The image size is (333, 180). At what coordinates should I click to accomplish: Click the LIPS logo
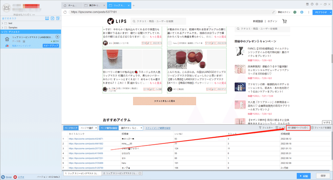[117, 21]
